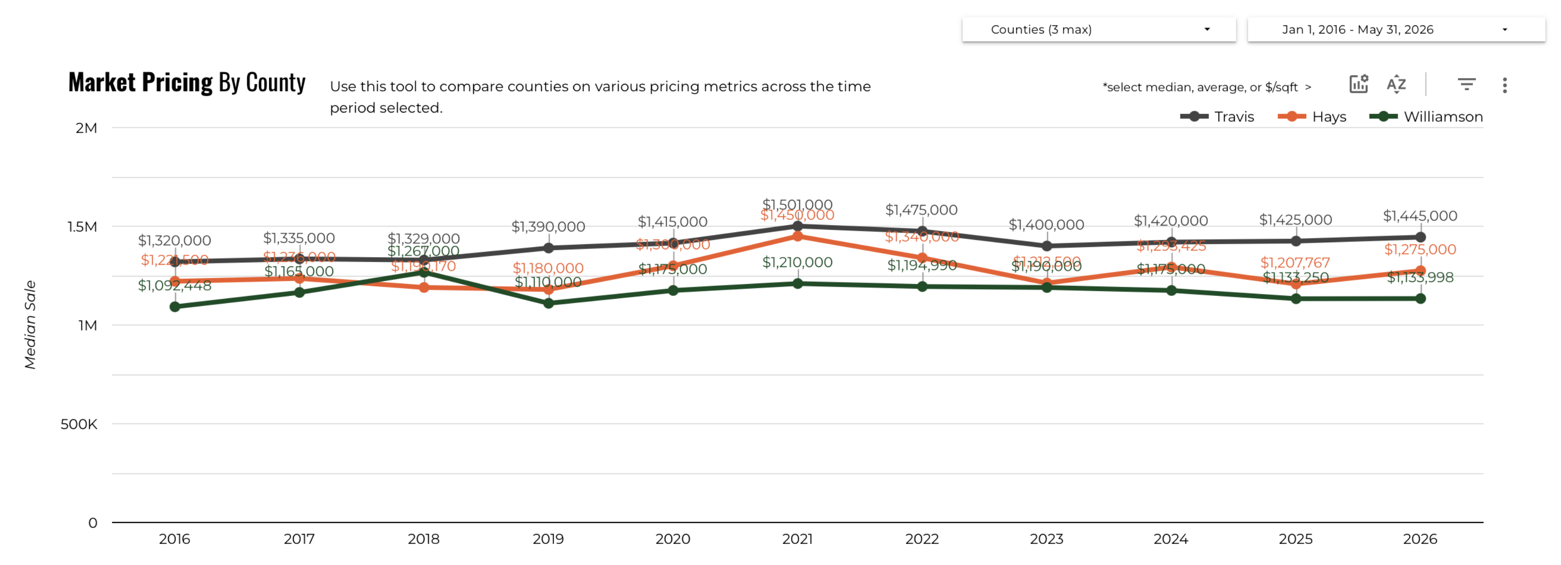This screenshot has width=1561, height=565.
Task: Click the 2020 x-axis label
Action: pos(673,539)
